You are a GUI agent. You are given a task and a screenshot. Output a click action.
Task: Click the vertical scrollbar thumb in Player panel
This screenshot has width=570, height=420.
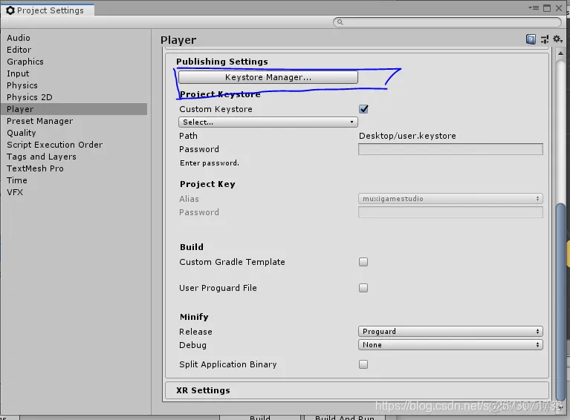point(561,301)
